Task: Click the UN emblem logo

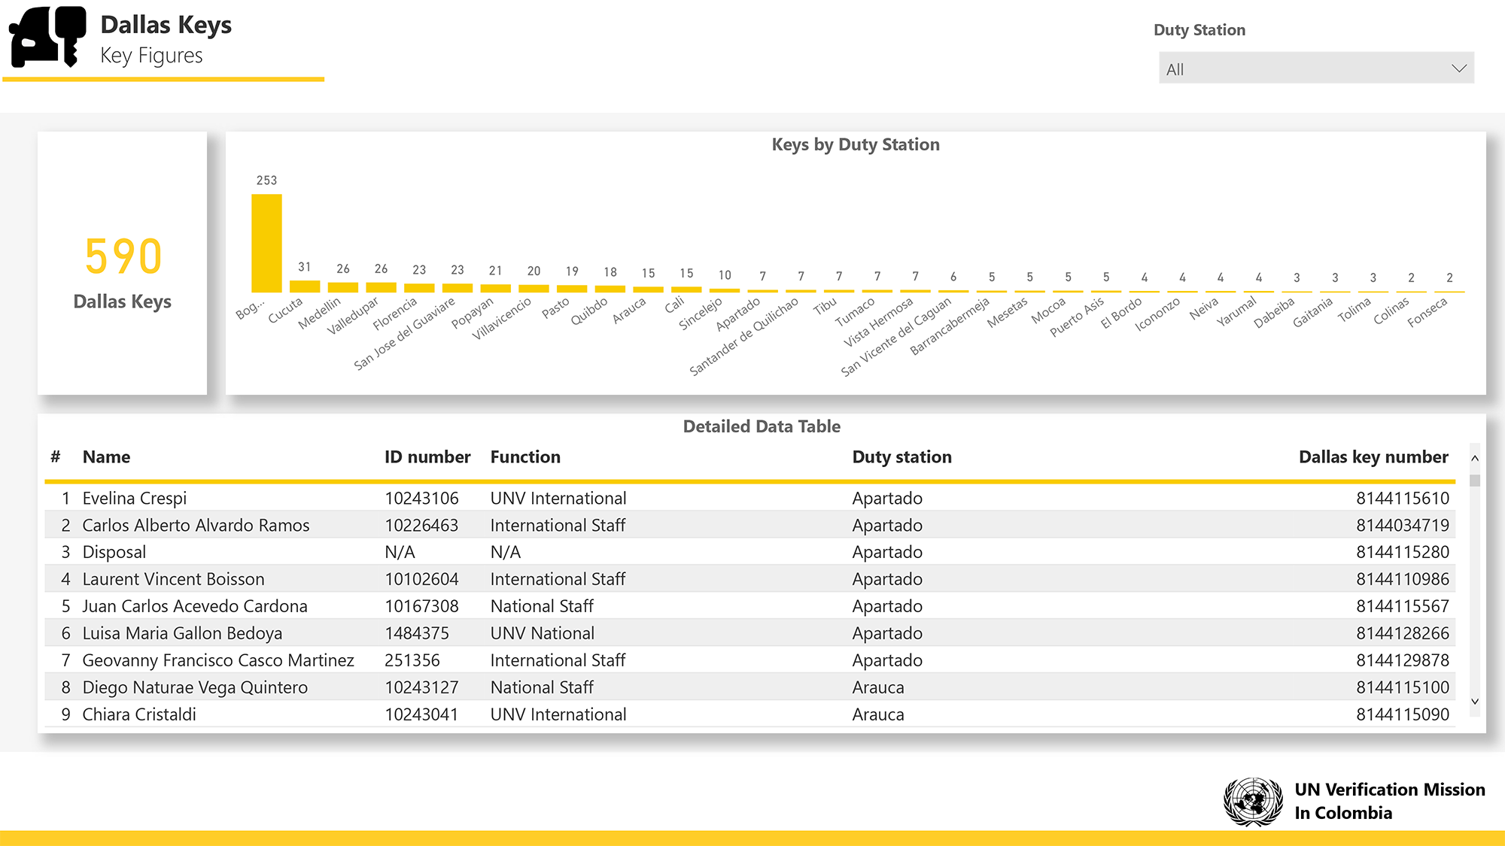Action: [x=1253, y=802]
